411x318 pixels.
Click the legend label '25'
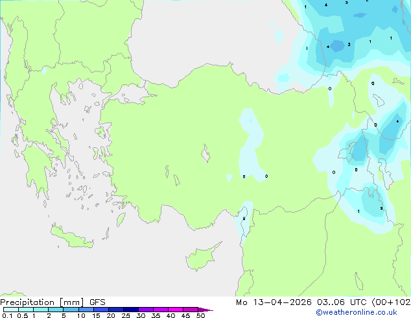[126, 315]
